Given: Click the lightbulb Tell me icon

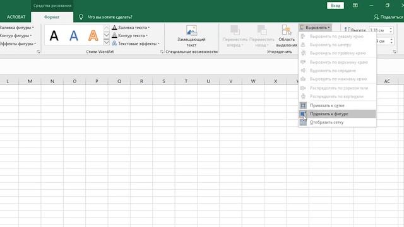Looking at the screenshot, I should tap(81, 17).
